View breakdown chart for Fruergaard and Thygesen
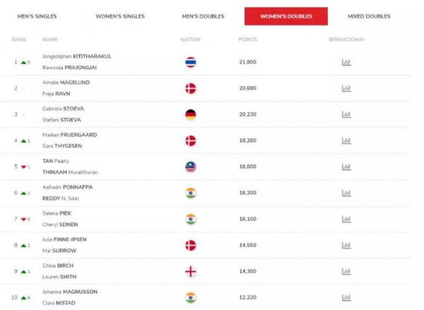This screenshot has width=424, height=310. [x=346, y=141]
